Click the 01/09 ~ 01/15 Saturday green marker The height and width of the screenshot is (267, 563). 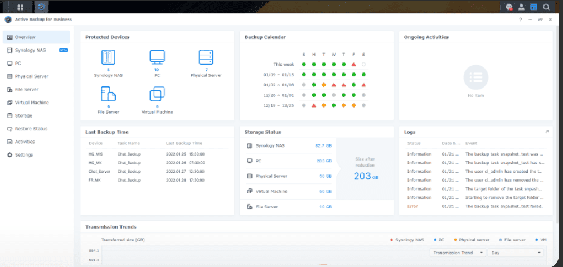[364, 75]
